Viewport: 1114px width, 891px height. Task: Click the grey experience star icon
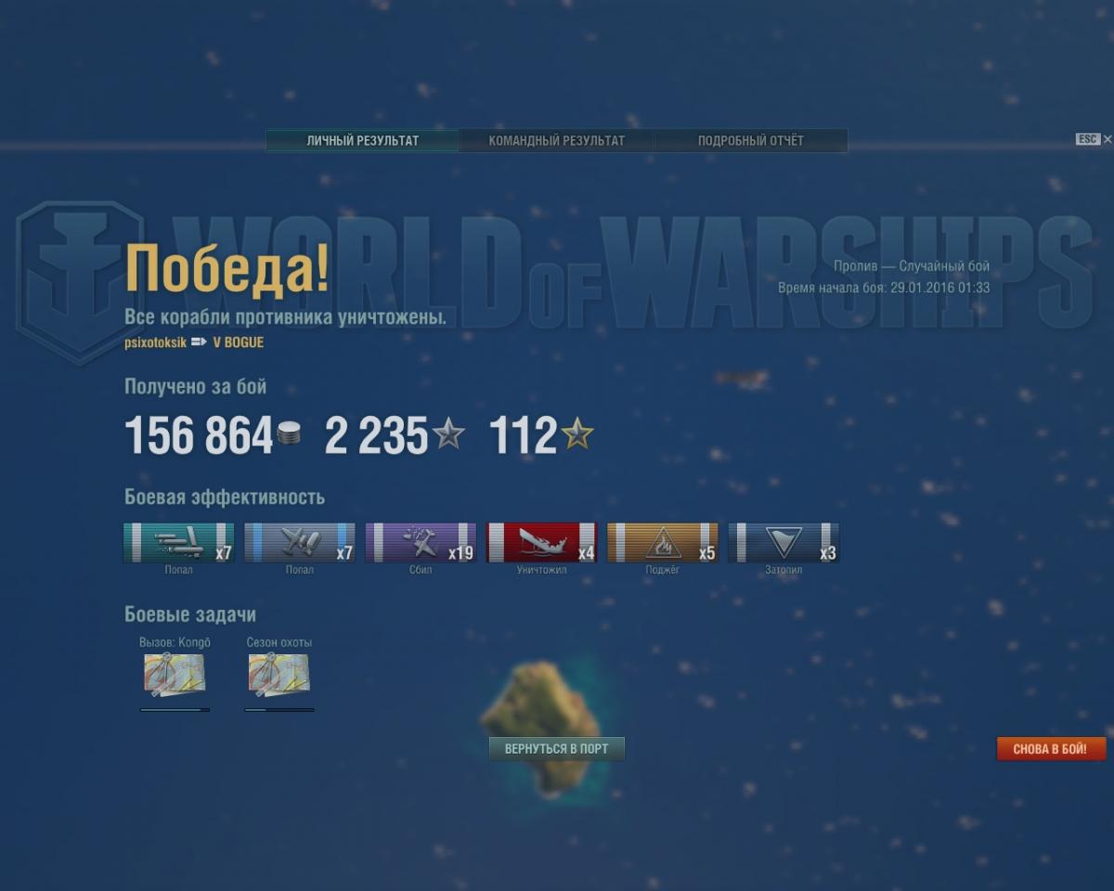(x=449, y=433)
